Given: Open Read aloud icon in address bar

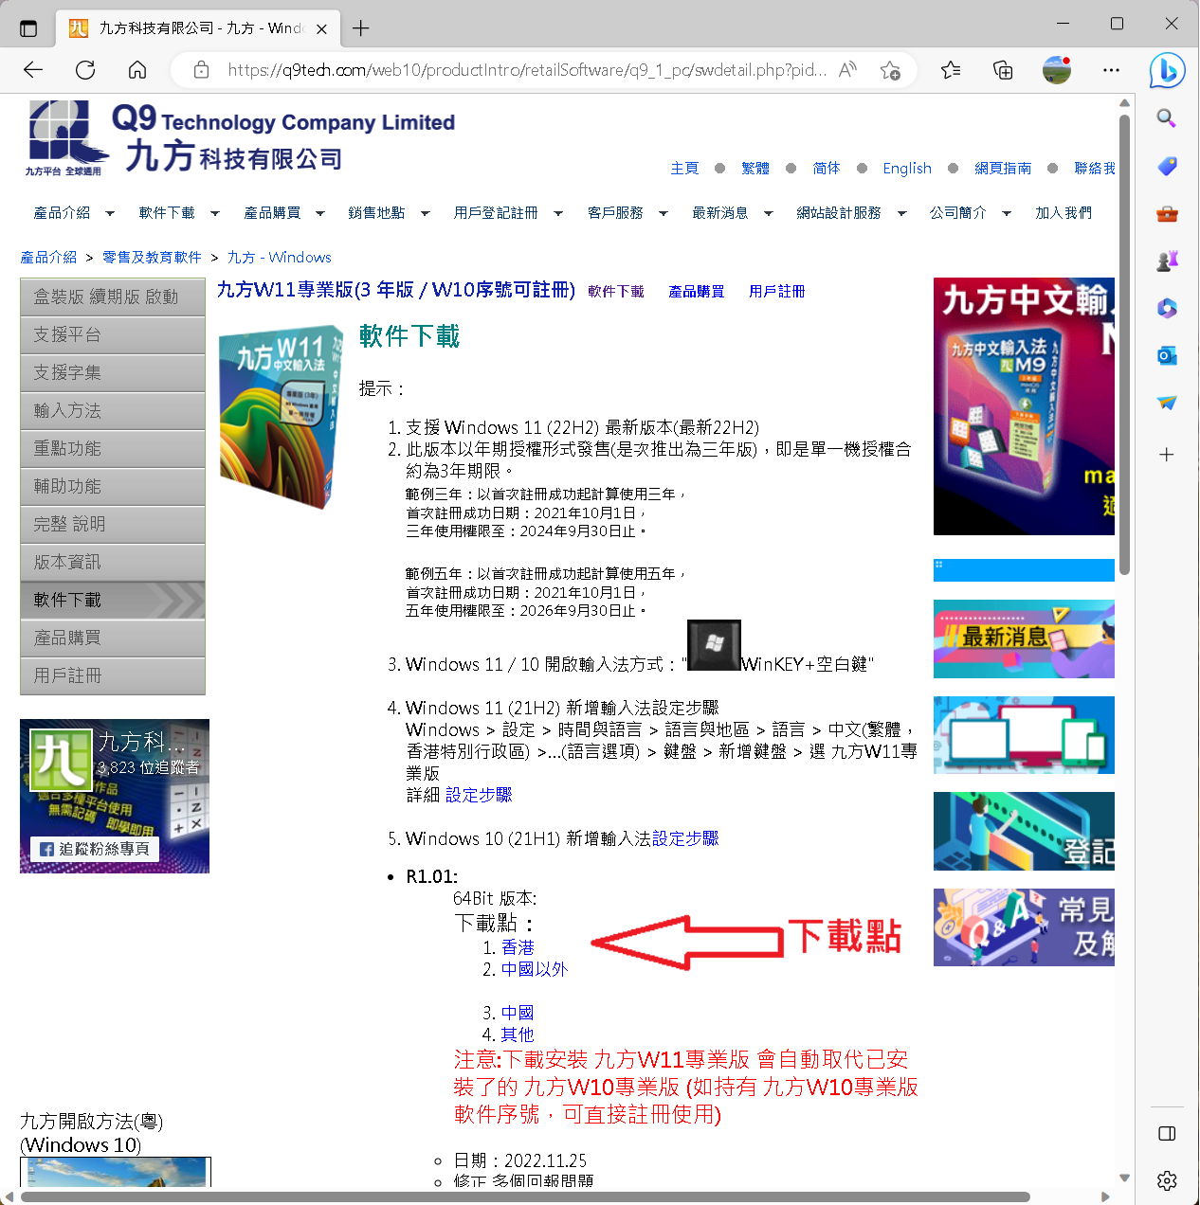Looking at the screenshot, I should click(x=848, y=69).
